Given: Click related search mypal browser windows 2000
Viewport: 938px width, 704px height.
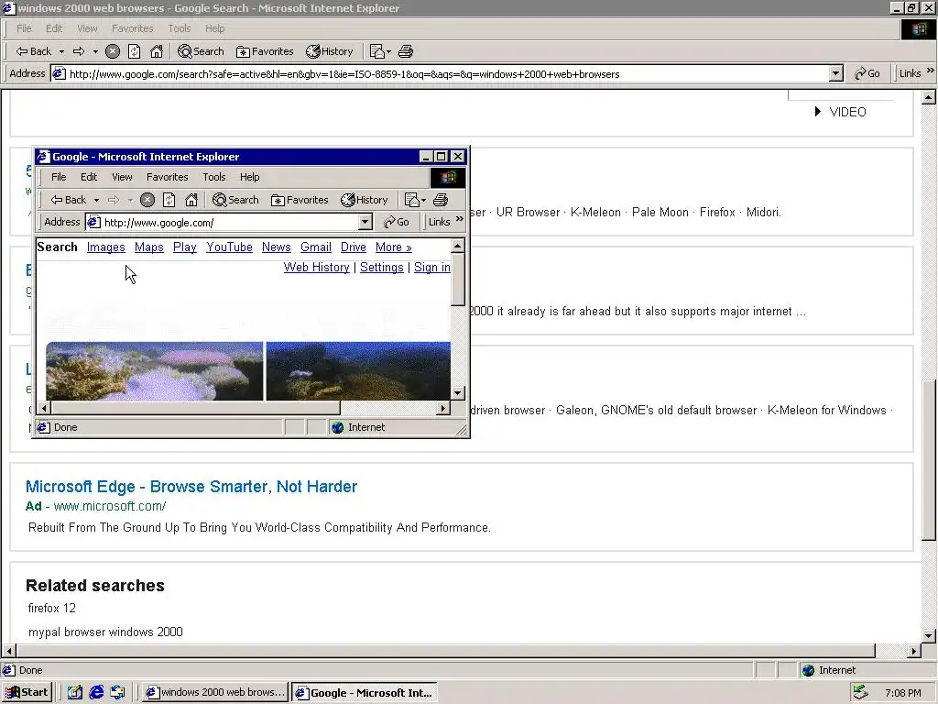Looking at the screenshot, I should tap(105, 632).
